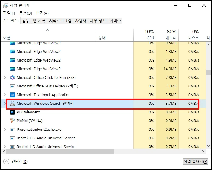Image resolution: width=212 pixels, height=170 pixels.
Task: Switch to the 프로세스 tab
Action: click(x=11, y=20)
